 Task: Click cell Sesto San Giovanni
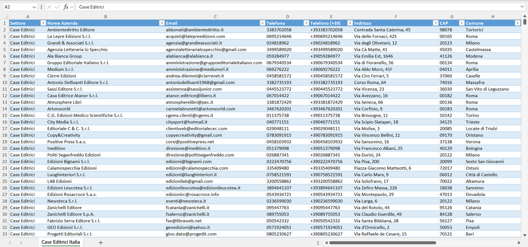pos(493,161)
